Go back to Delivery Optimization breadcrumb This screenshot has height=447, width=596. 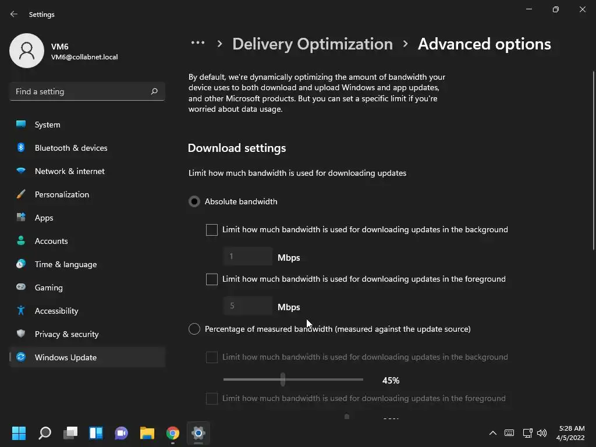pos(313,44)
